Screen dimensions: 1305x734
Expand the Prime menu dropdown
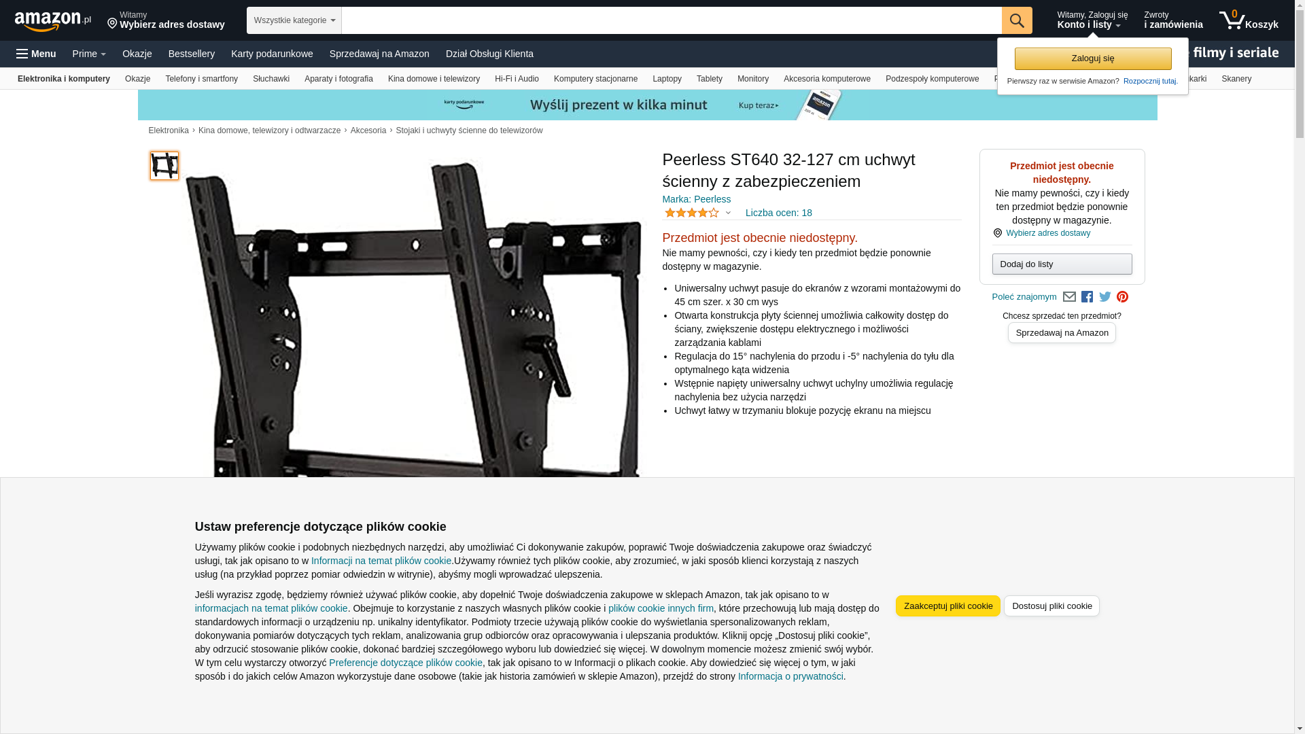pos(89,54)
